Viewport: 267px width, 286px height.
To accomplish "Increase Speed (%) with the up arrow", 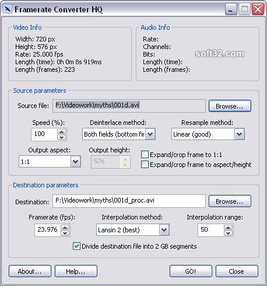I will coord(62,132).
